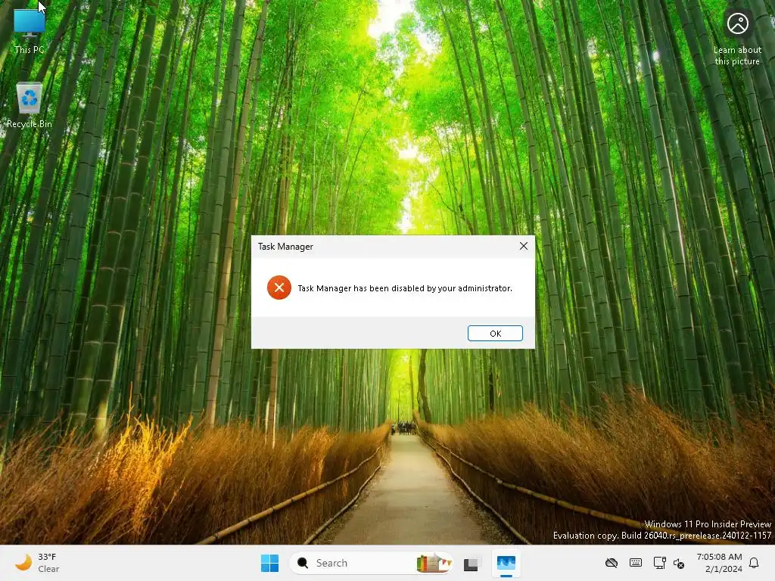Viewport: 775px width, 581px height.
Task: Select the This PC desktop icon
Action: 30,30
